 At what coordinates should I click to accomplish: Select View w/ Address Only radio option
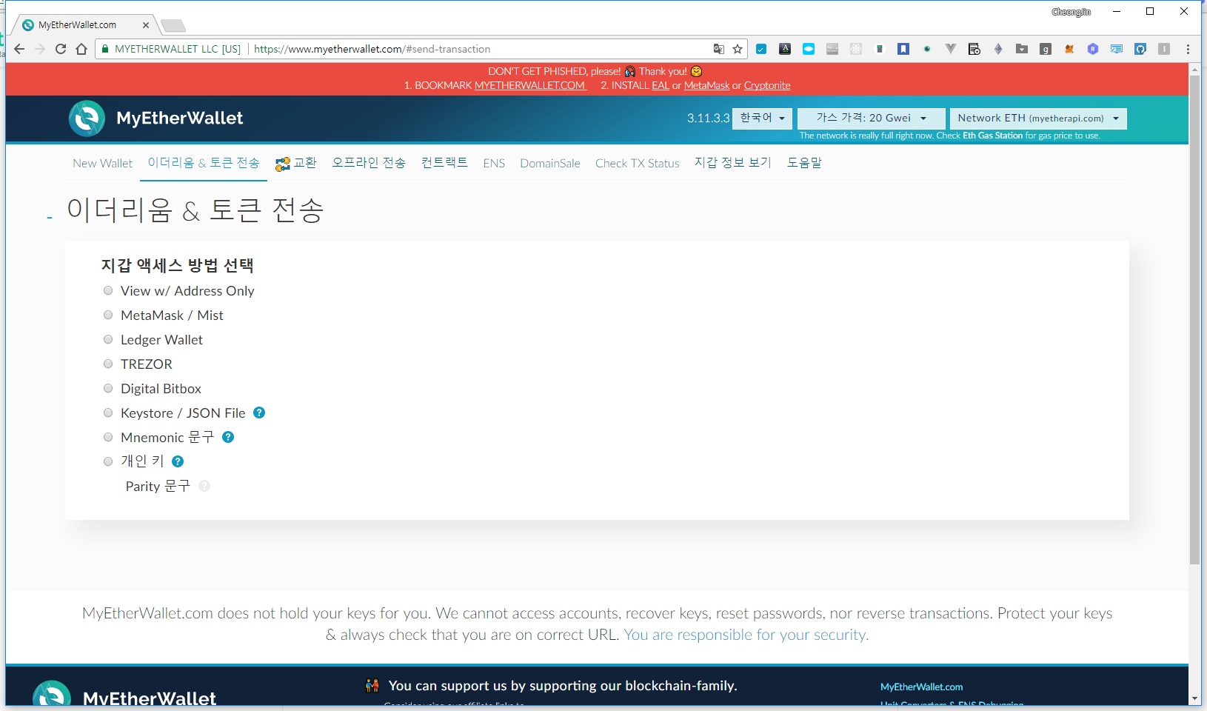pos(108,291)
